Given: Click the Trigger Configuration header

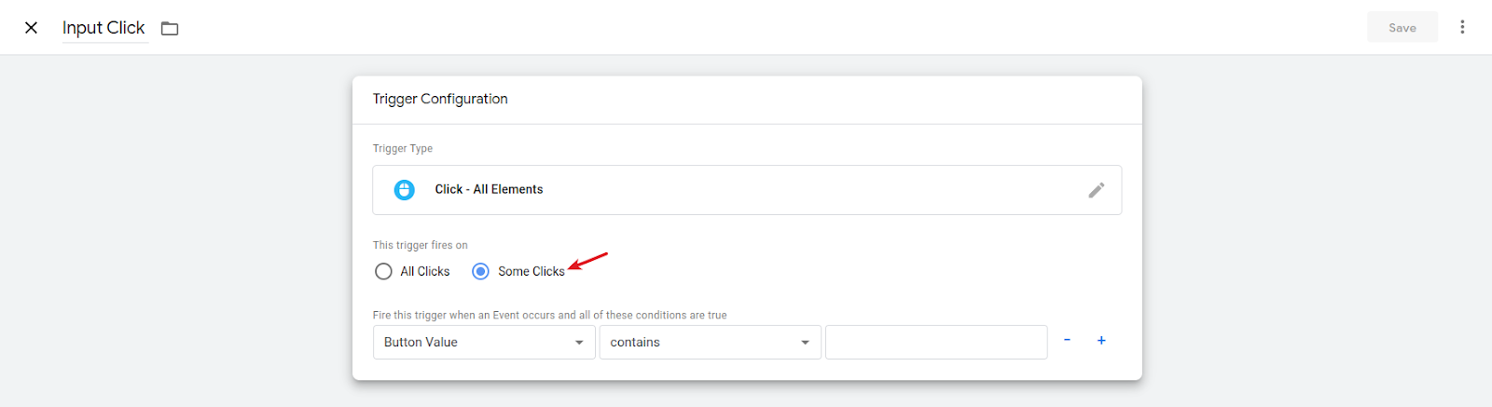Looking at the screenshot, I should [440, 99].
